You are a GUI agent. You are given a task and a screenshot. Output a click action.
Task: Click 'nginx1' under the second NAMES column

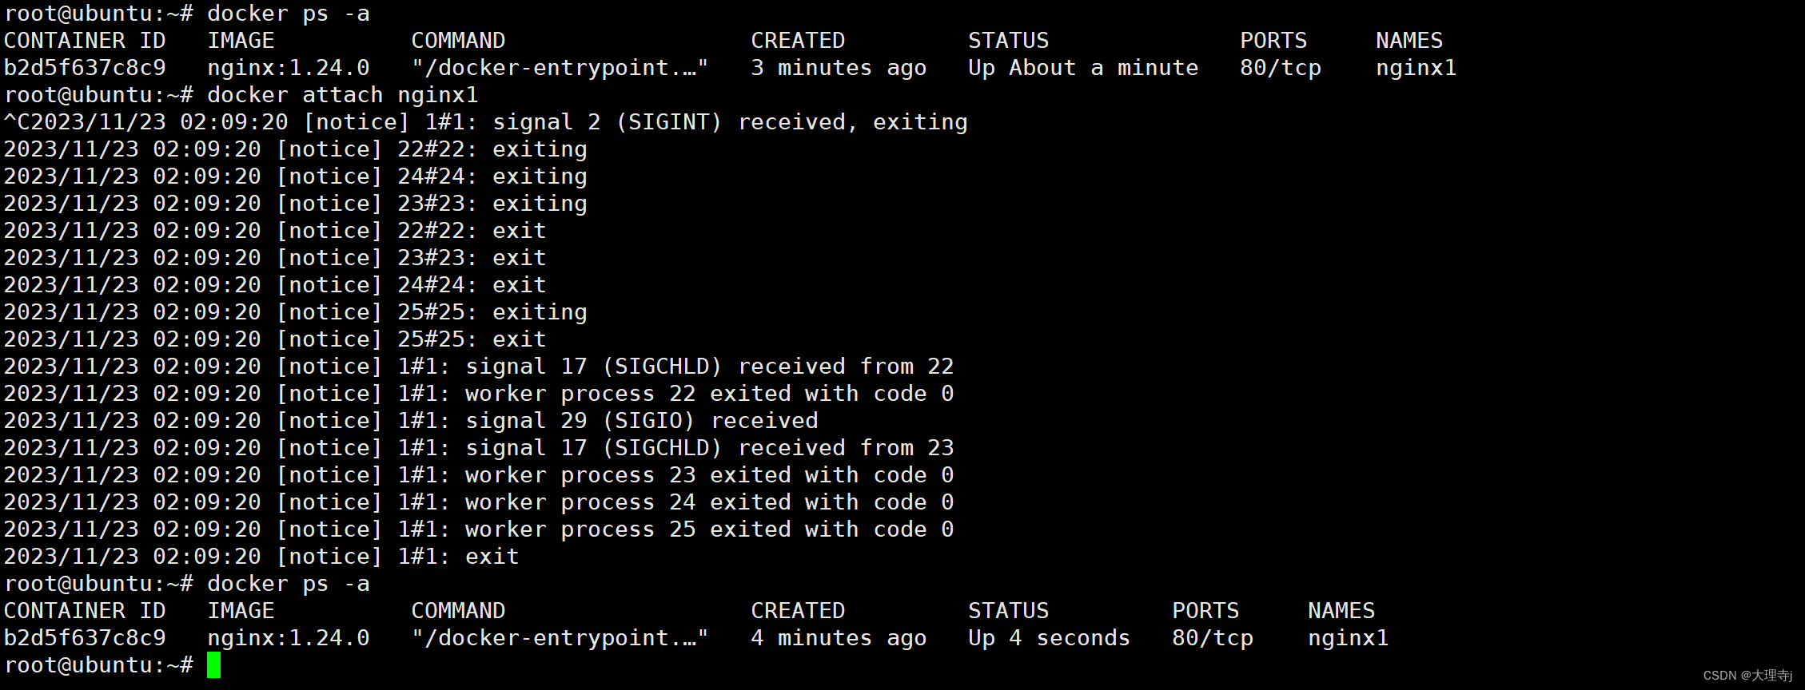[1348, 638]
